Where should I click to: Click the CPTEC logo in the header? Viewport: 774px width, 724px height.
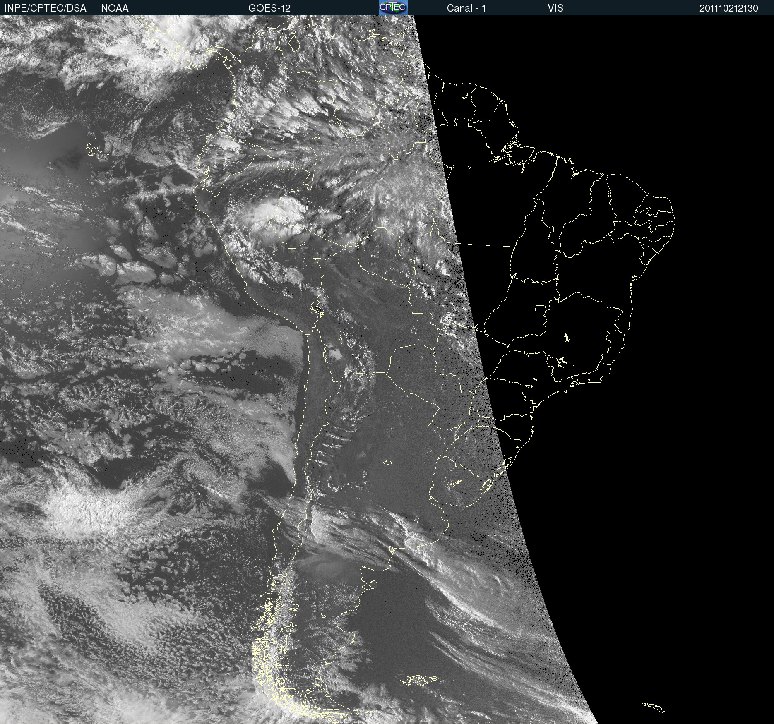393,7
